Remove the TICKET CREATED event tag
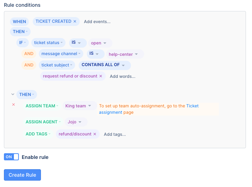This screenshot has width=252, height=187. [x=75, y=21]
